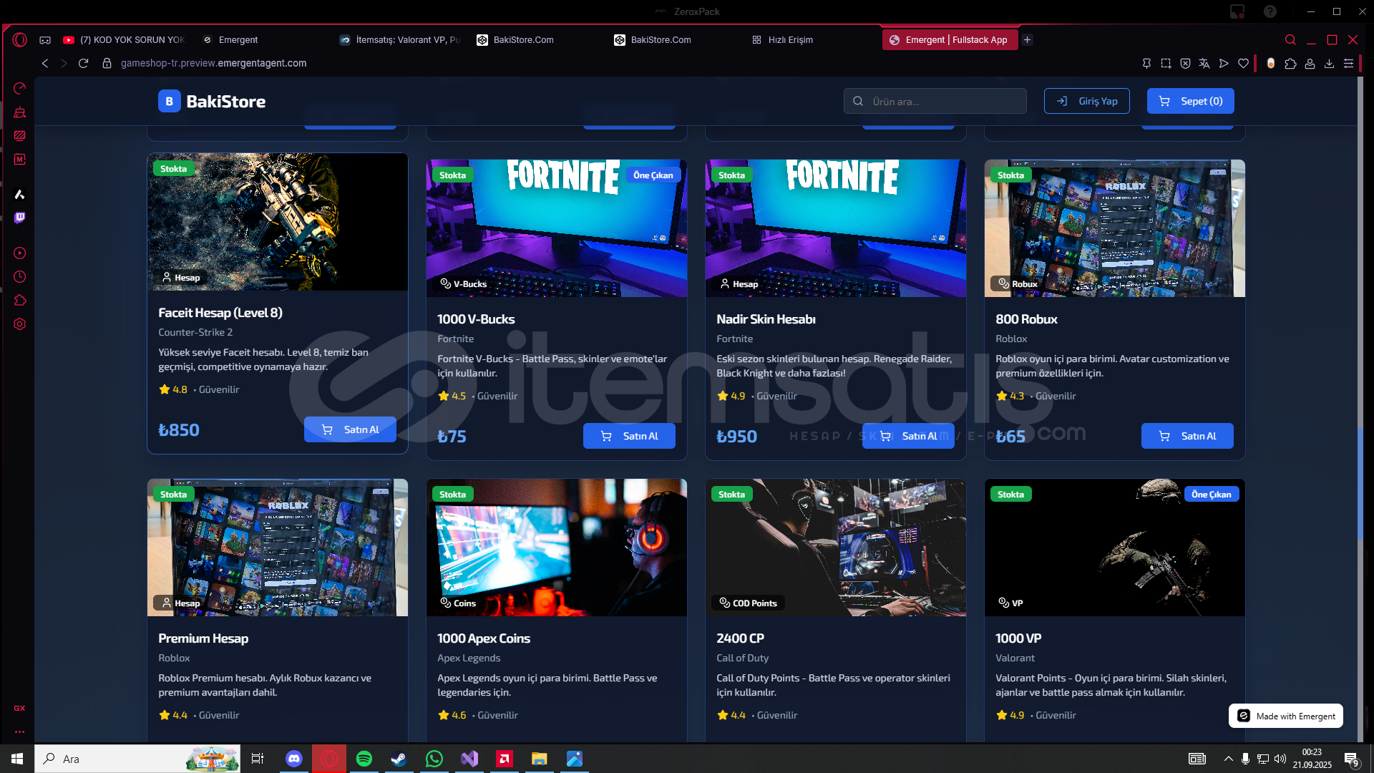1374x773 pixels.
Task: Open the translate page icon
Action: 1204,63
